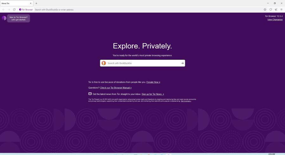This screenshot has width=285, height=155.
Task: Open the View Changelog link
Action: pyautogui.click(x=275, y=20)
